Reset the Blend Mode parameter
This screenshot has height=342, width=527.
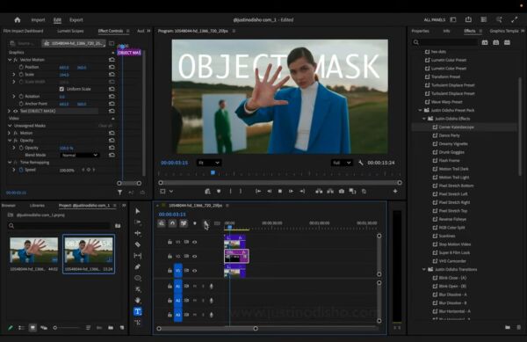coord(112,155)
